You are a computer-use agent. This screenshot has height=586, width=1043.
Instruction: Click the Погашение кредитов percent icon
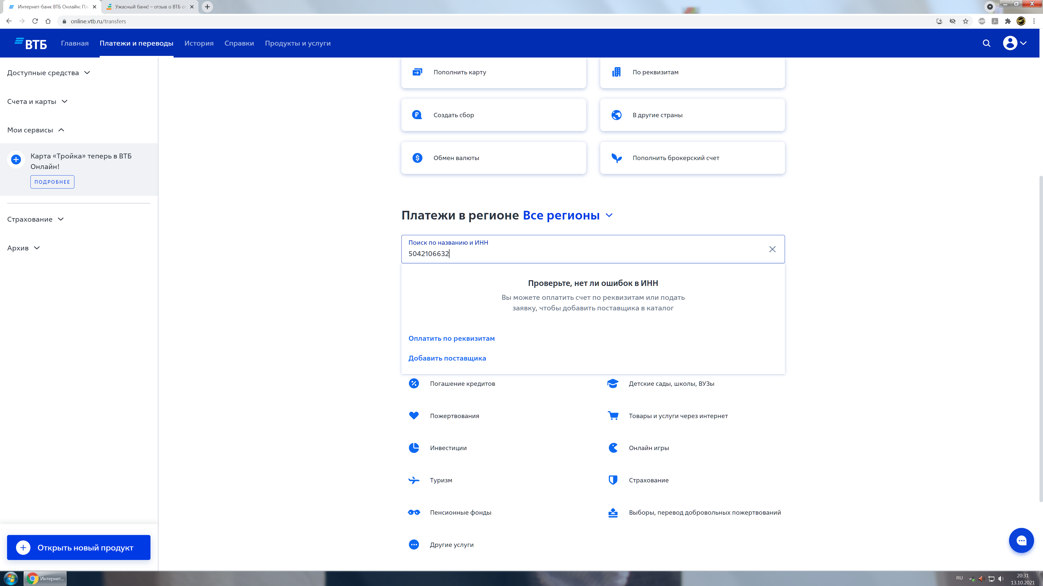coord(414,383)
